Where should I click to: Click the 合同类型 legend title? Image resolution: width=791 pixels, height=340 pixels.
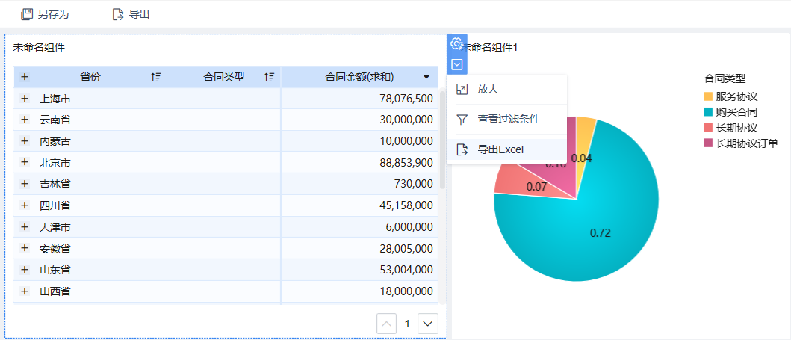(725, 78)
